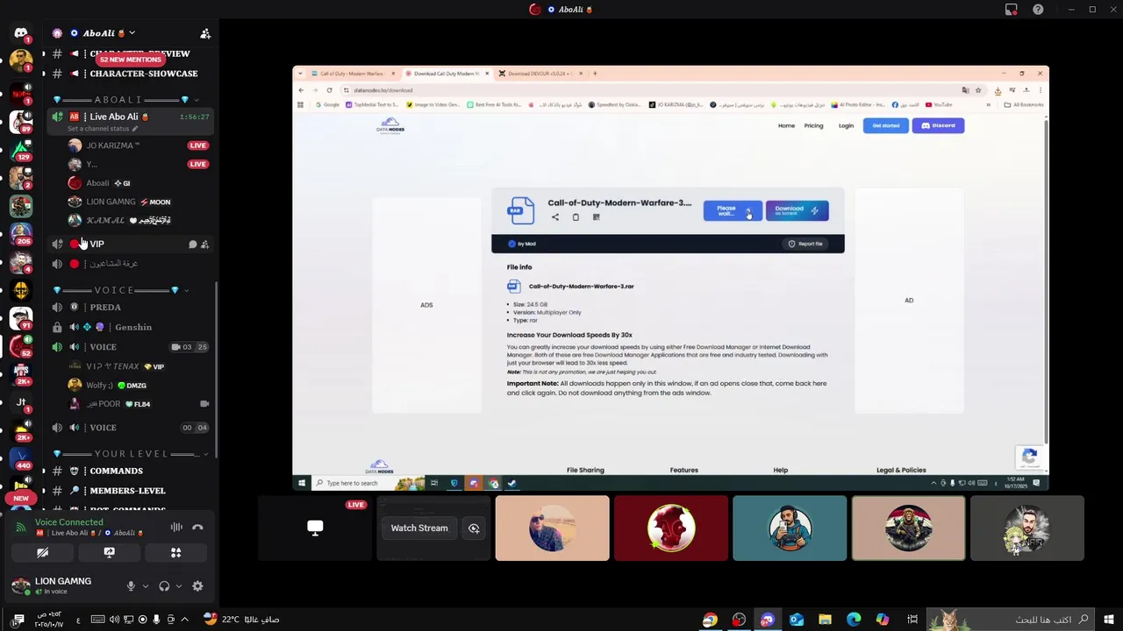The width and height of the screenshot is (1123, 631).
Task: Deafen headphones in user panel
Action: 164,586
